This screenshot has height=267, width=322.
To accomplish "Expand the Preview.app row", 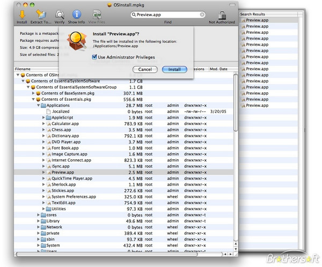I will coord(43,173).
